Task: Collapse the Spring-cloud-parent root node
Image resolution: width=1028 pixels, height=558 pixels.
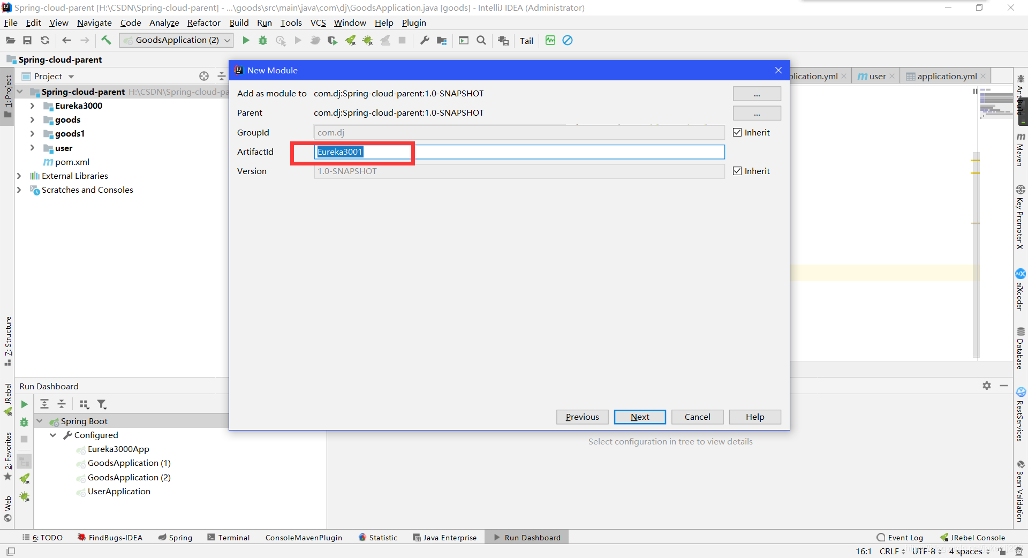Action: (x=20, y=92)
